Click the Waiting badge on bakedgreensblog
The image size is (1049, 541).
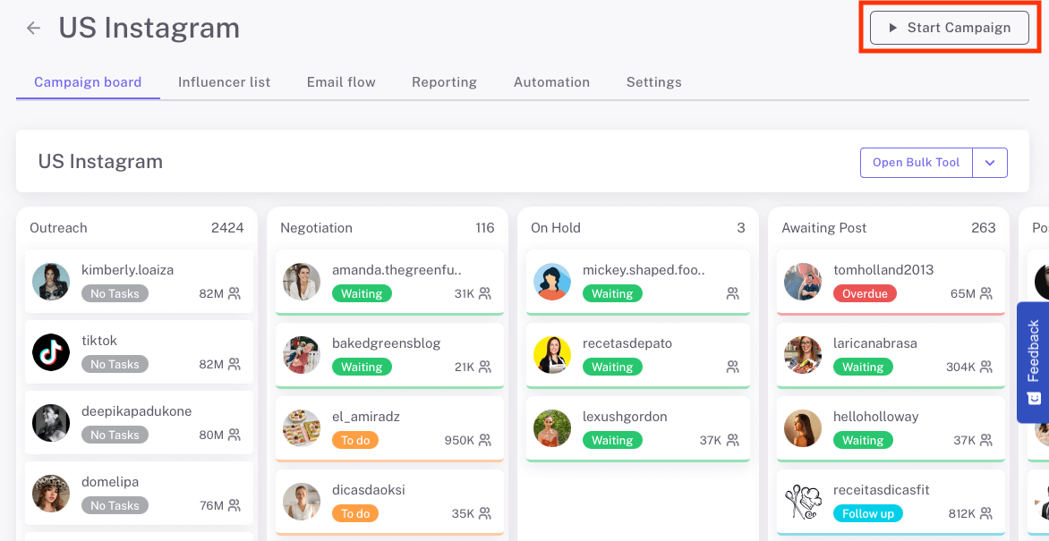(x=362, y=367)
